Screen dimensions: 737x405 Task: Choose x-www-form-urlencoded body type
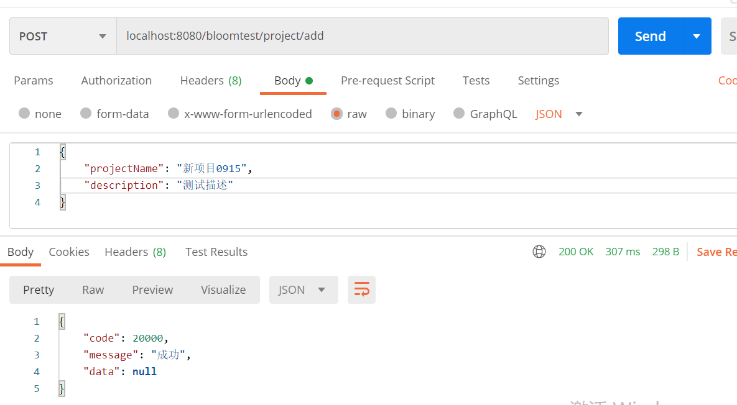[174, 113]
